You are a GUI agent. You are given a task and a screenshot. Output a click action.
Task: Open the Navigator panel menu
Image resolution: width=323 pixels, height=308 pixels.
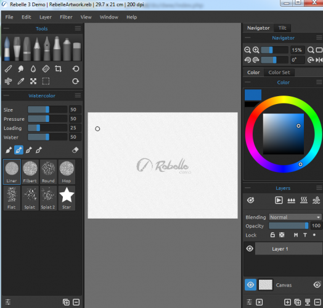tap(319, 38)
